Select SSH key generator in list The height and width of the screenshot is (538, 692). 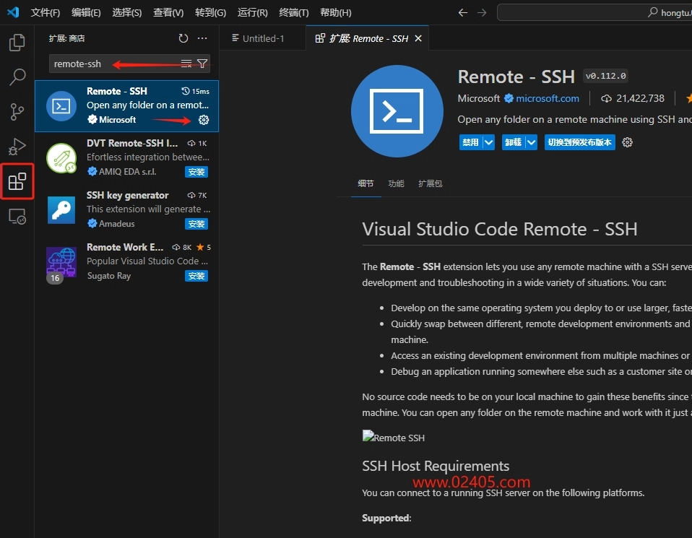coord(126,210)
